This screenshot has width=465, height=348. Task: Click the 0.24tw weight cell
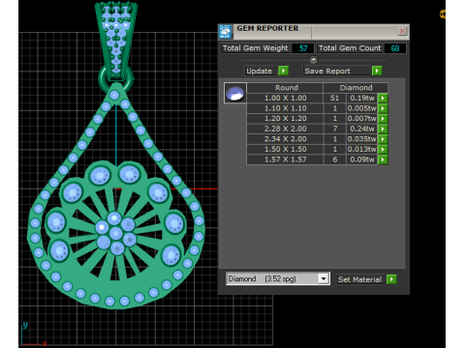[362, 129]
